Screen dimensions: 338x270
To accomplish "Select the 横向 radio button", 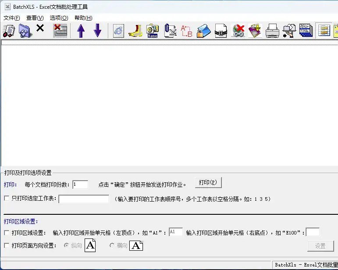I will point(112,245).
